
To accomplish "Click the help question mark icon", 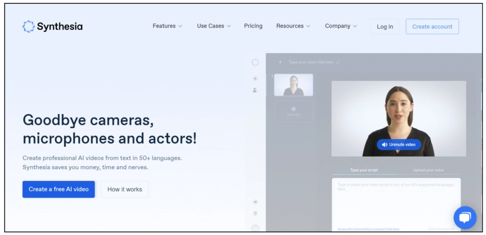I will [x=255, y=214].
